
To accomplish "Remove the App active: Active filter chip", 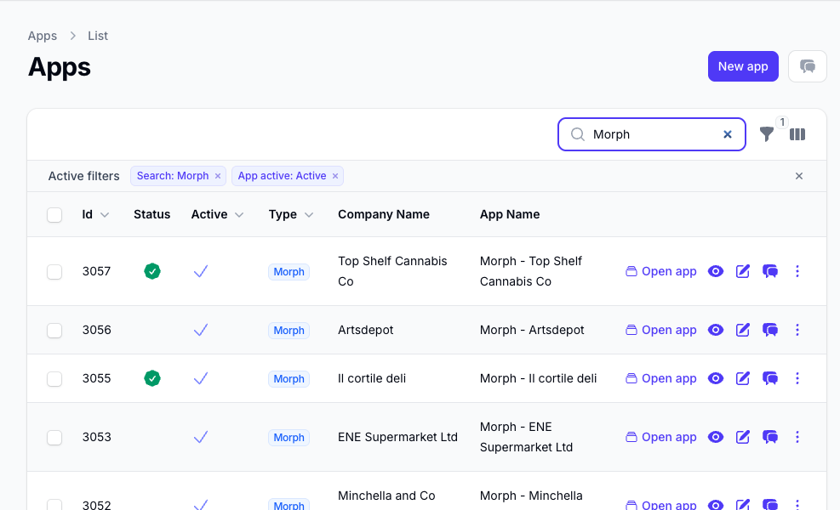I will pos(334,176).
